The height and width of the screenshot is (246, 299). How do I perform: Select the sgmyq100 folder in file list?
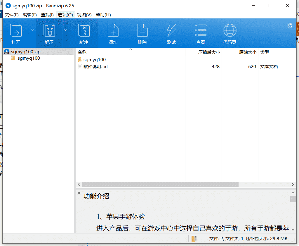(94, 60)
